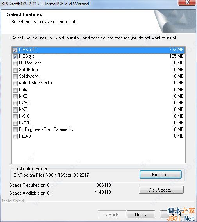Check the HiCAD checkbox
This screenshot has height=222, width=197.
pos(15,136)
